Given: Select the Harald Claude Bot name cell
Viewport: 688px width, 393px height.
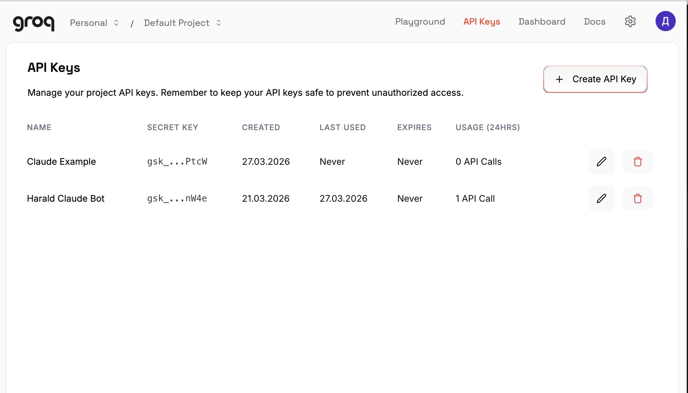Looking at the screenshot, I should pos(65,198).
